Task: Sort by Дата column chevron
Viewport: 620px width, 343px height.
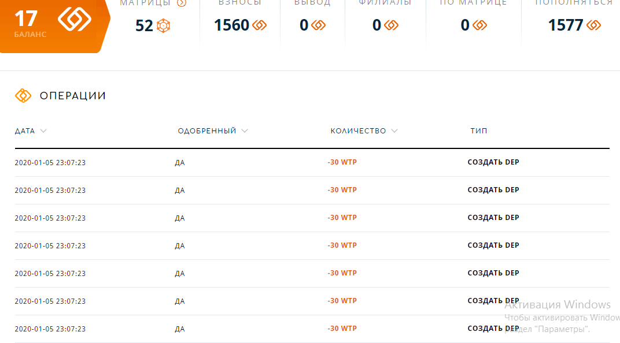Action: 43,131
